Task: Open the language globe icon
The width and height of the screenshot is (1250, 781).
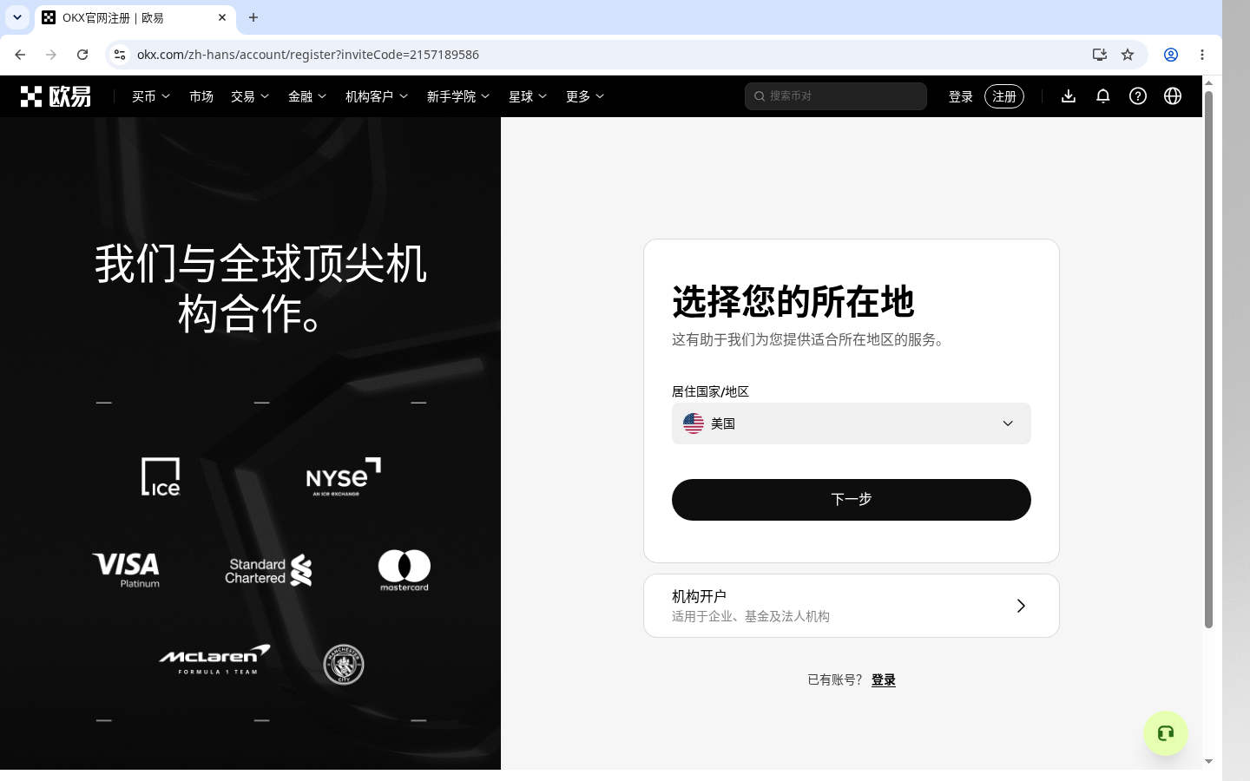Action: pyautogui.click(x=1173, y=96)
